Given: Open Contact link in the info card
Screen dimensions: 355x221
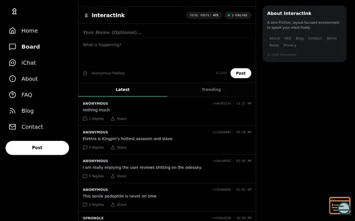Looking at the screenshot, I should coord(315,38).
